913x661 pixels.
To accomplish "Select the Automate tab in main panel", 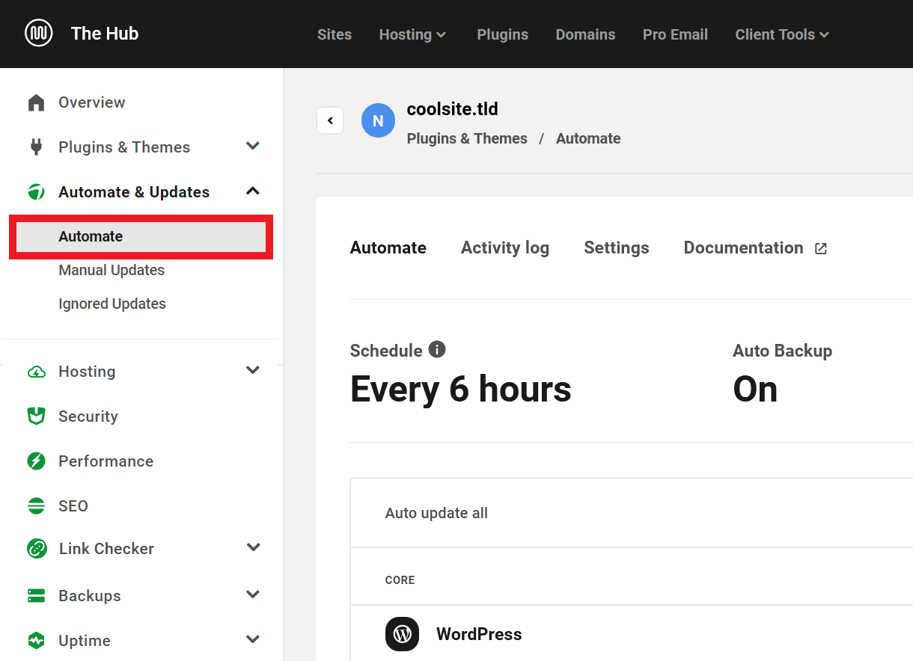I will [x=388, y=248].
